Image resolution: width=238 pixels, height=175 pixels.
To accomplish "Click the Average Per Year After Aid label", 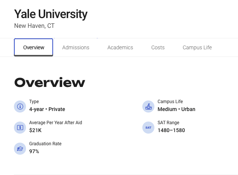I will (55, 123).
